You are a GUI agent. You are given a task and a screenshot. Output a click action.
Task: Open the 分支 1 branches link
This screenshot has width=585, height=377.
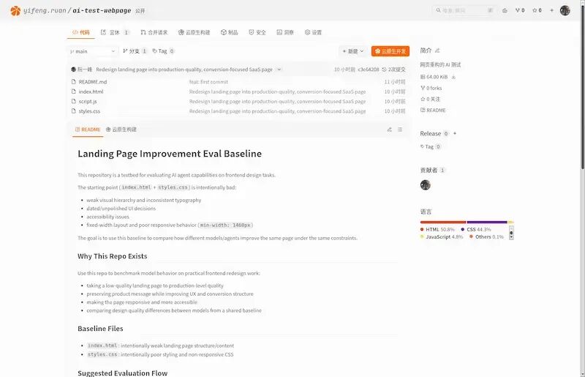coord(135,51)
